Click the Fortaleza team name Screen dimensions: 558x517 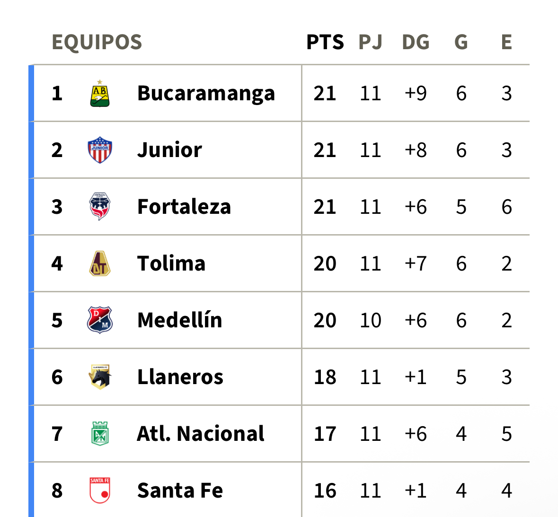(x=184, y=207)
